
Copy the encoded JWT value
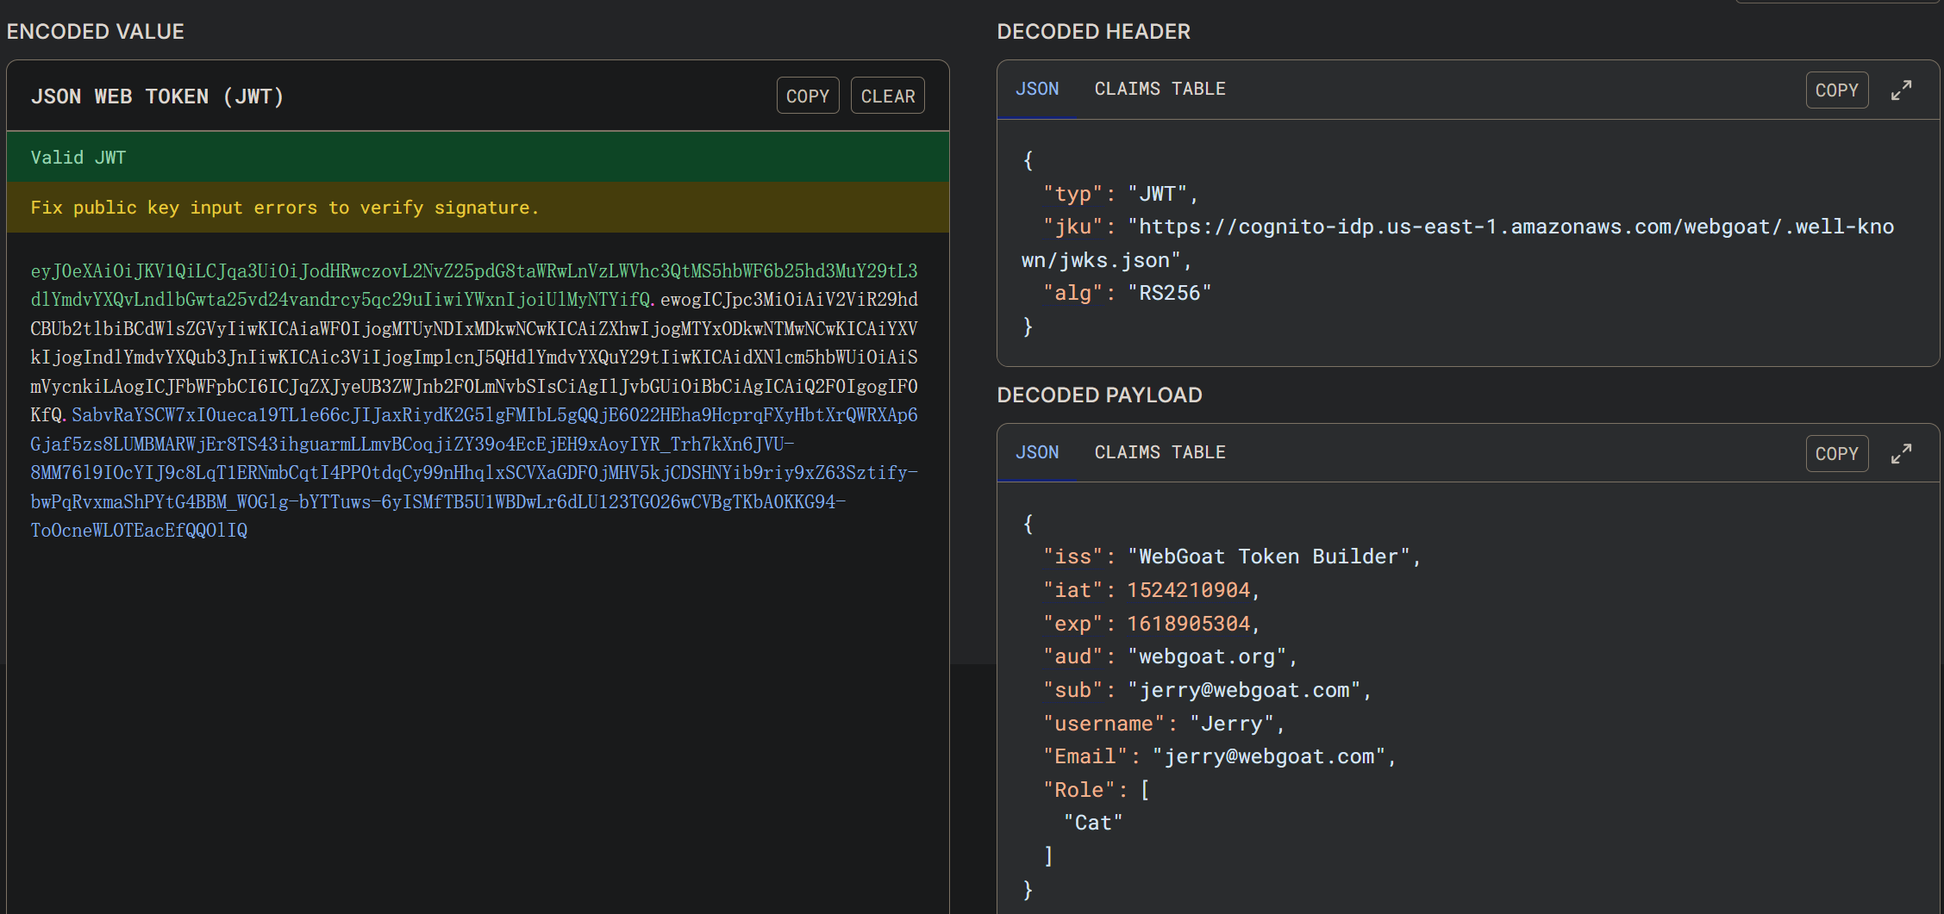point(808,96)
